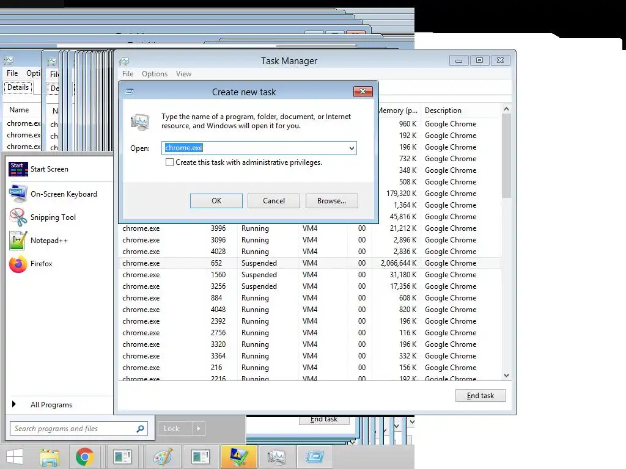This screenshot has height=469, width=626.
Task: Select chrome.exe row with PID 3320
Action: 310,344
